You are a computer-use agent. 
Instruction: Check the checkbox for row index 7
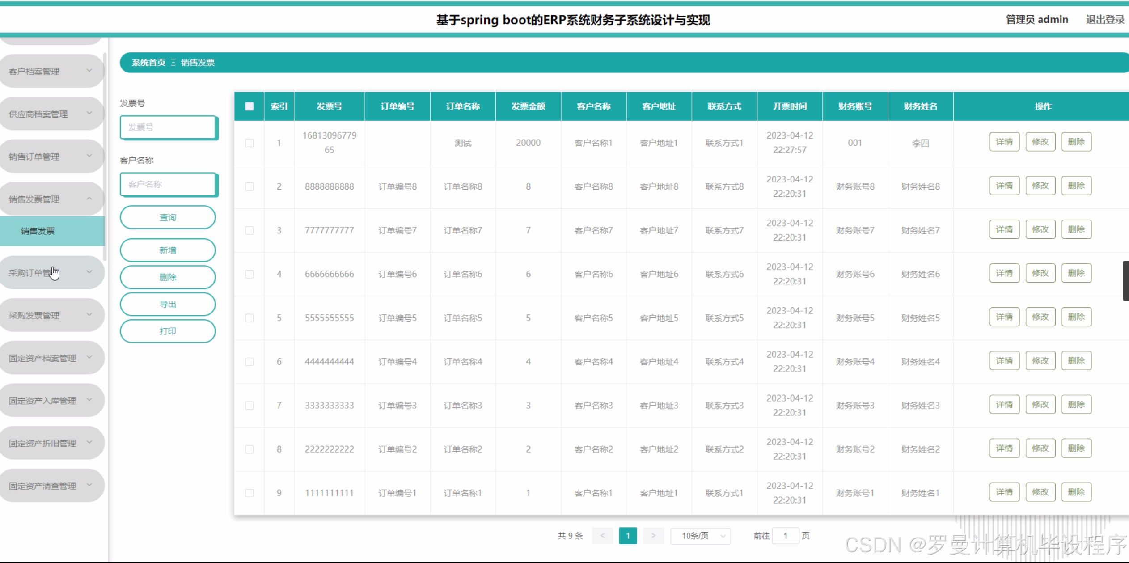coord(249,405)
